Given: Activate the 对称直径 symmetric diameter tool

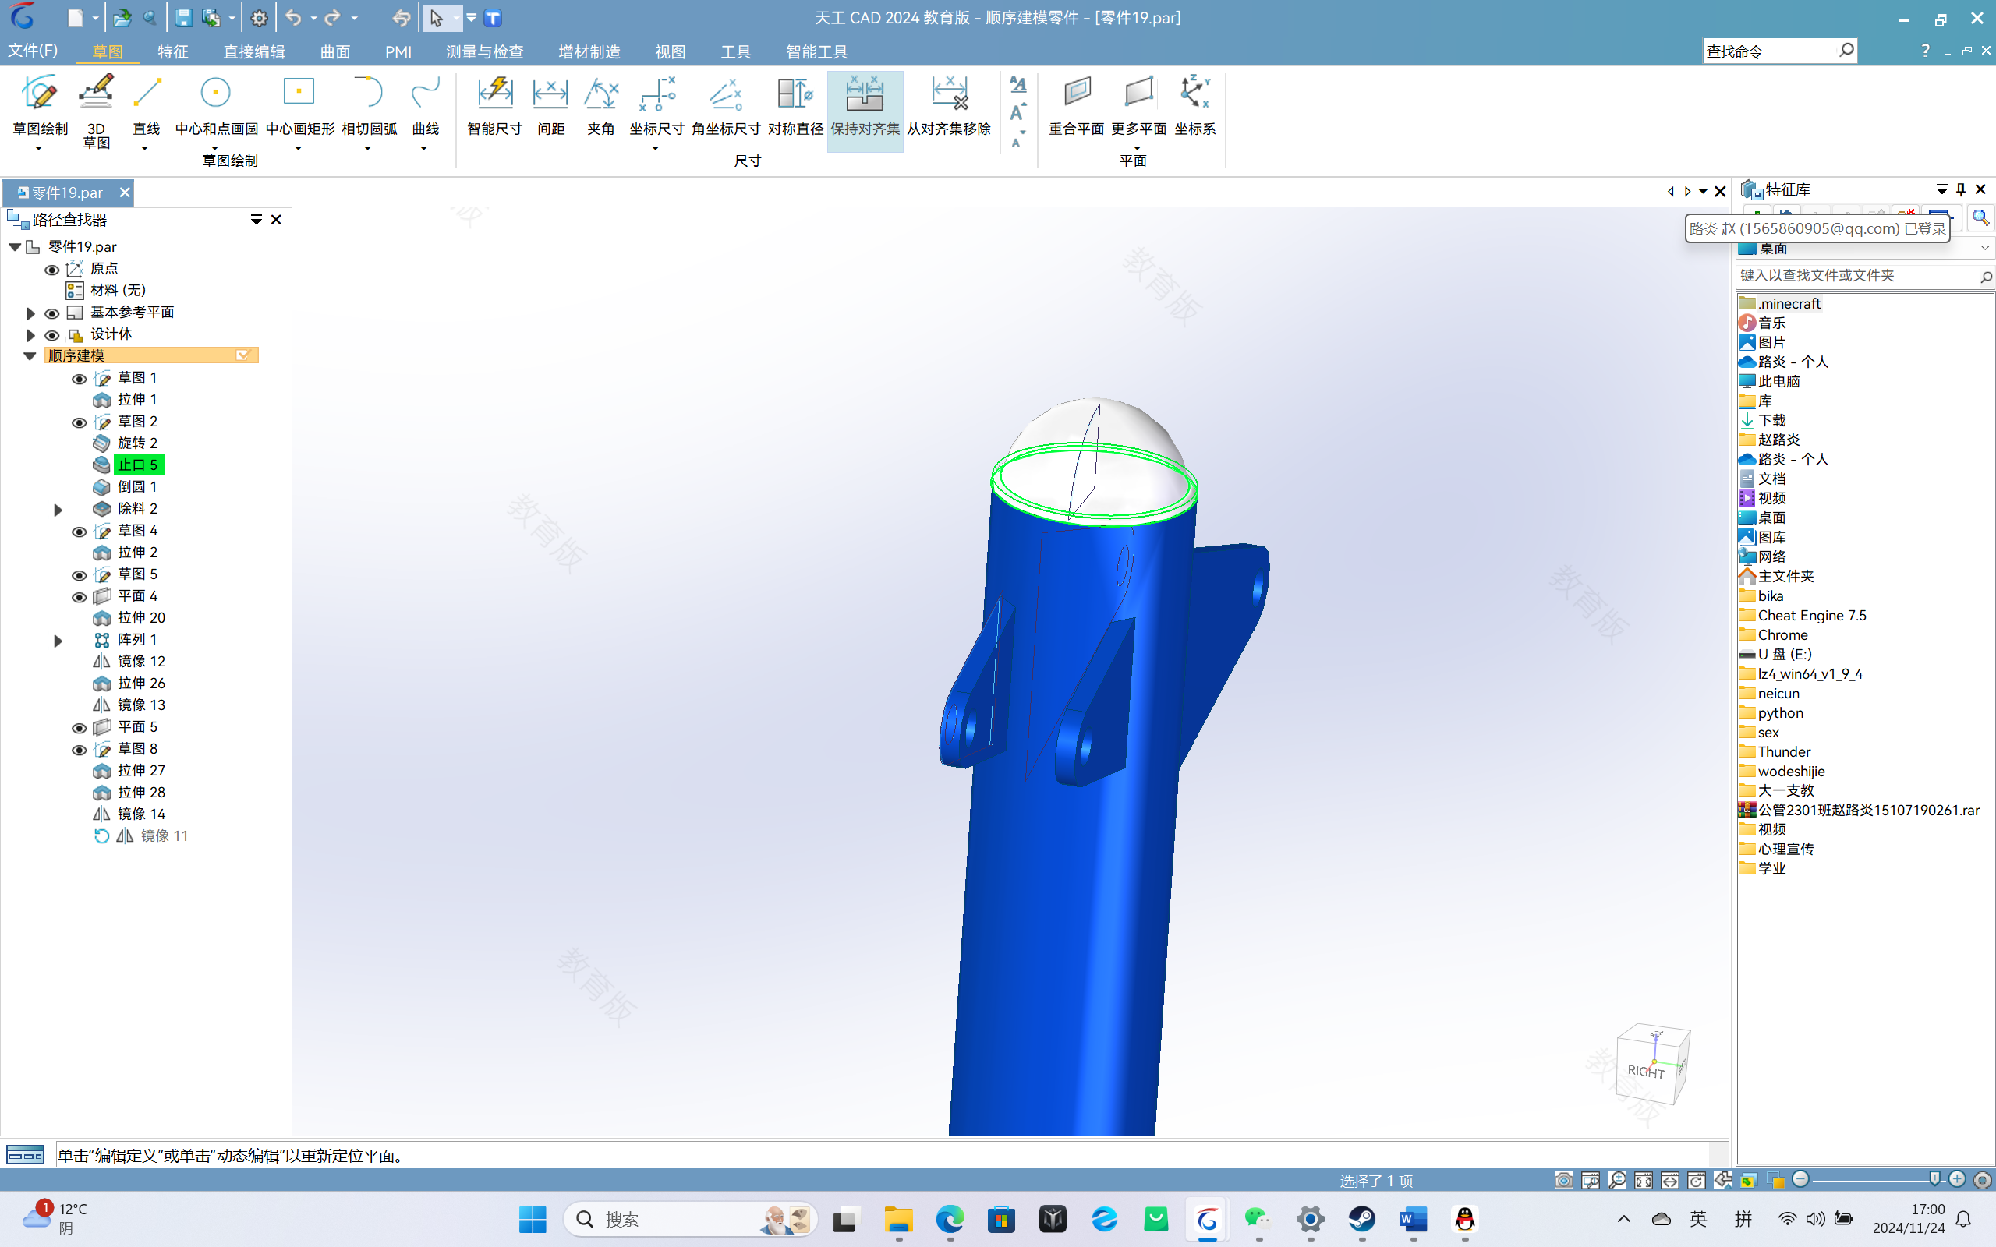Looking at the screenshot, I should click(795, 105).
